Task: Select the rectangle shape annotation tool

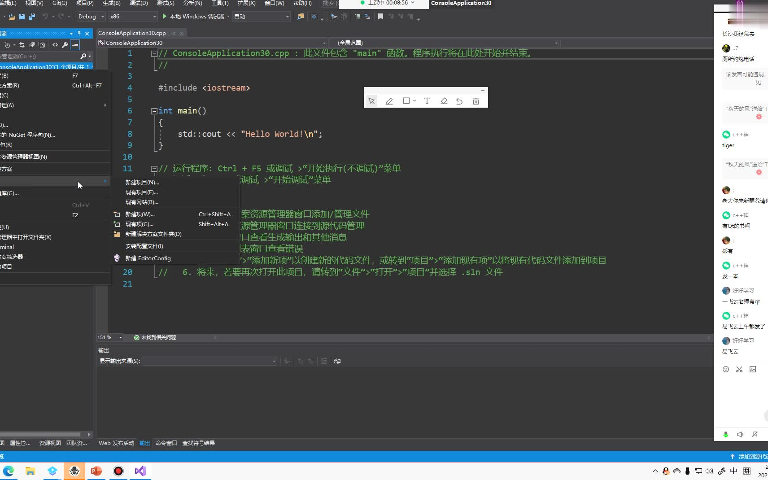Action: (406, 101)
